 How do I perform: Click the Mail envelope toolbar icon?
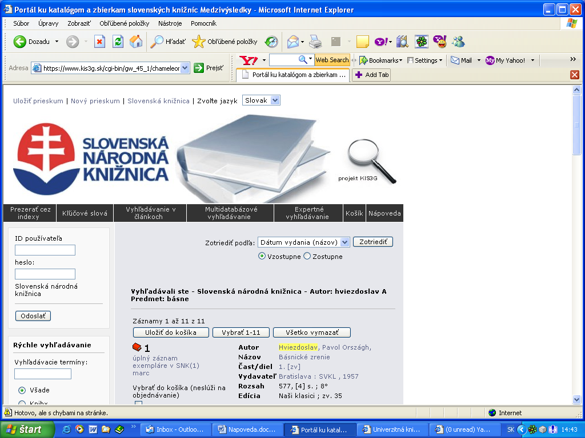[294, 42]
